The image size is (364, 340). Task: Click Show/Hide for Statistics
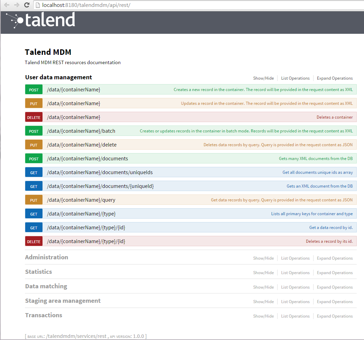[x=263, y=273]
